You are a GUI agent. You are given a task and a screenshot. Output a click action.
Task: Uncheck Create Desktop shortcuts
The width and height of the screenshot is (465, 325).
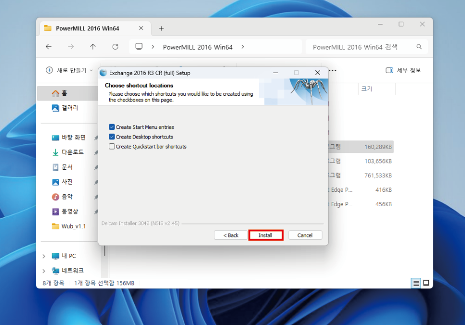pos(112,137)
